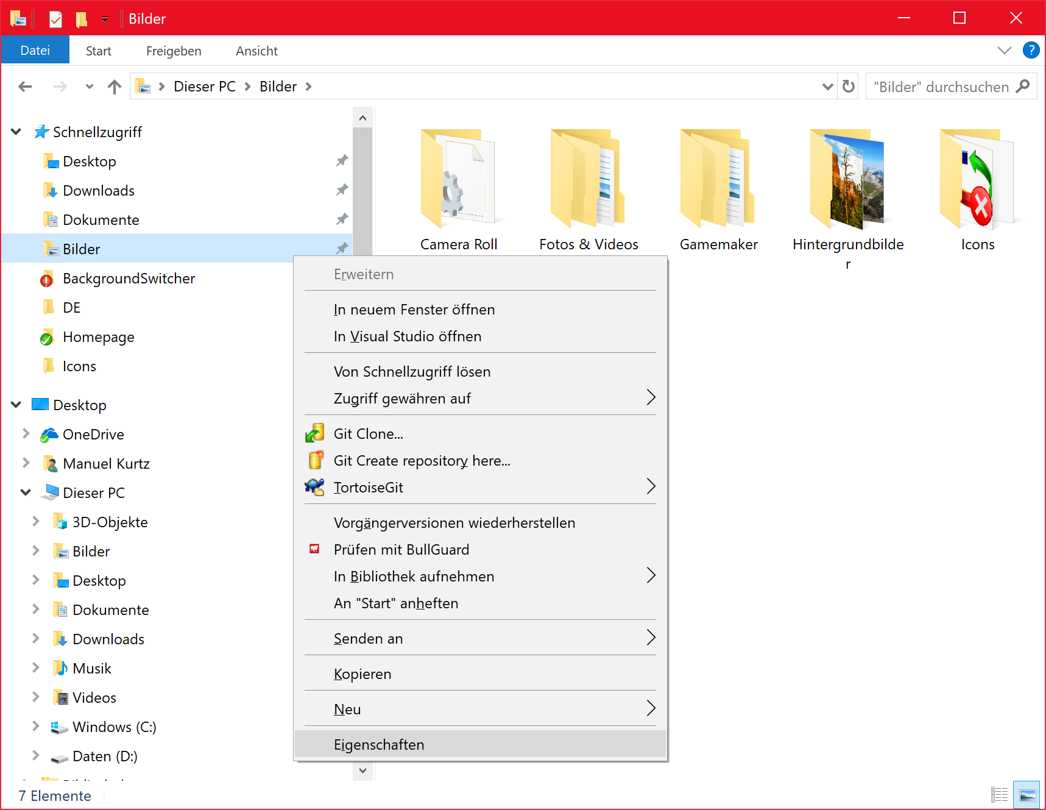Click the TortoiseGit turtle icon

pyautogui.click(x=315, y=487)
